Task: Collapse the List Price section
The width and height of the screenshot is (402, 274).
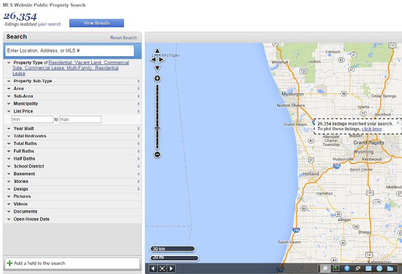Action: [9, 112]
